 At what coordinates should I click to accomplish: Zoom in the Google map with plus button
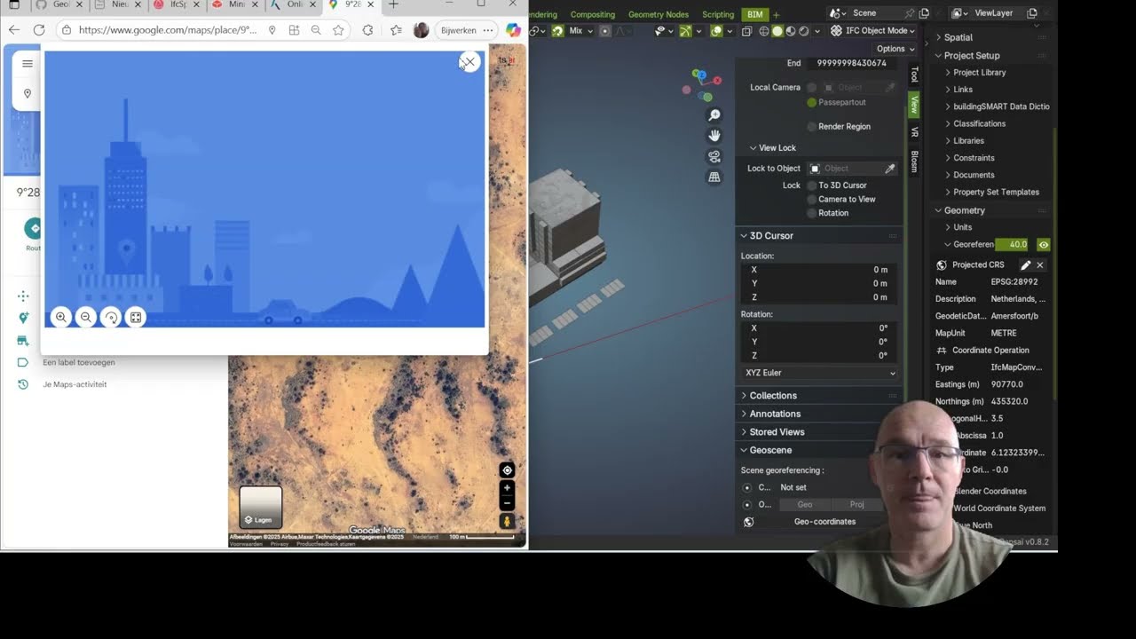point(507,488)
